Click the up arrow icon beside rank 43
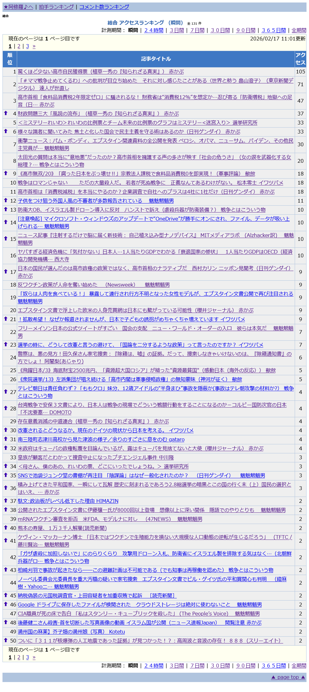The image size is (309, 692). point(6,569)
